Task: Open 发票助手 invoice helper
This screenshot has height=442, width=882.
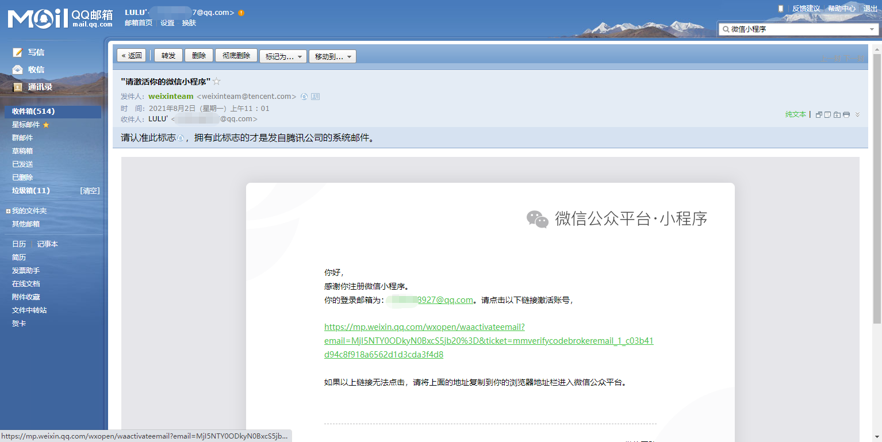Action: click(x=26, y=271)
